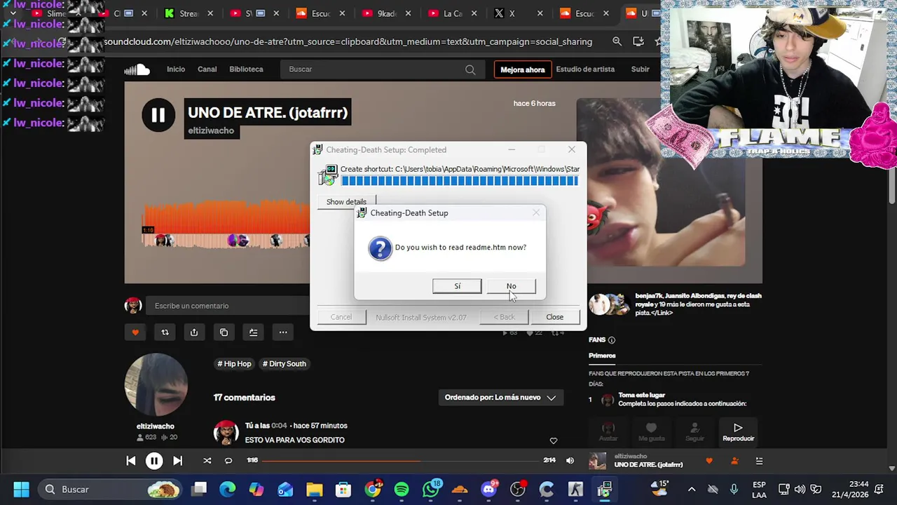
Task: Click No in the readme prompt
Action: pos(511,286)
